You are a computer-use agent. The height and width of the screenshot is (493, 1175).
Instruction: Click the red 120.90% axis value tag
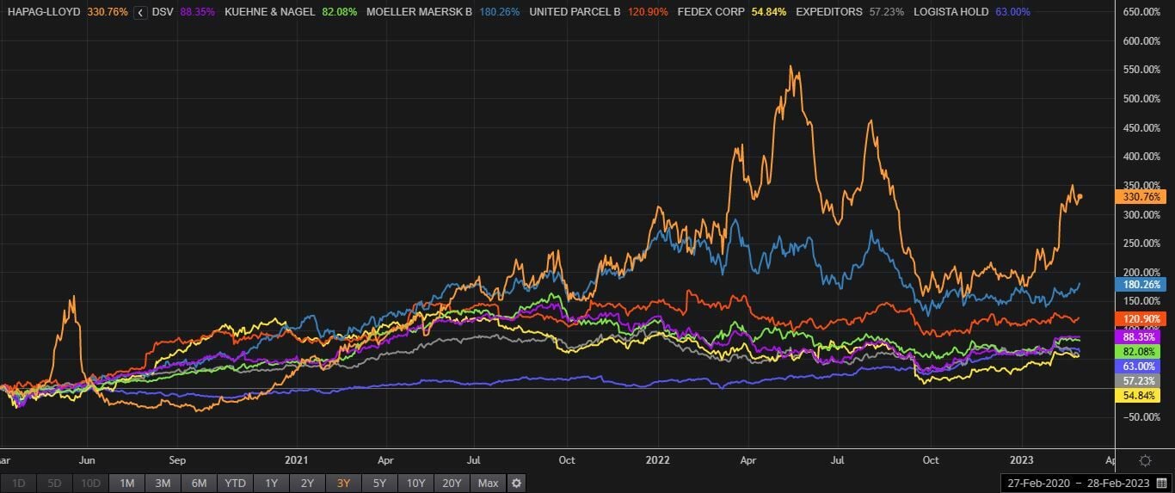1140,319
